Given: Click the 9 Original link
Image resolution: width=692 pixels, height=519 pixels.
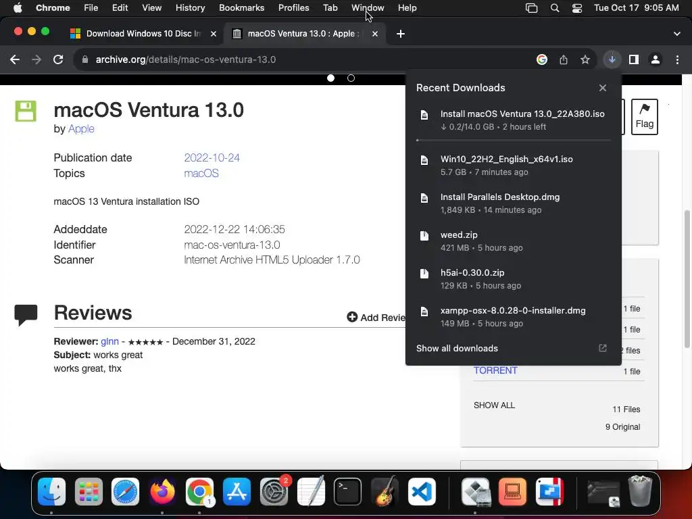Looking at the screenshot, I should coord(622,427).
